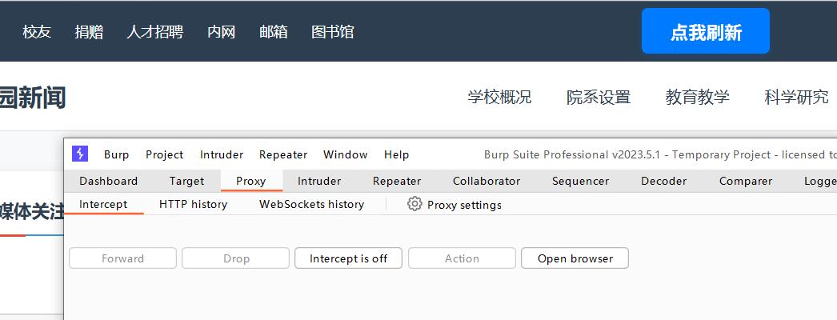Viewport: 837px width, 320px height.
Task: Open the Collaborator tab
Action: coord(487,182)
